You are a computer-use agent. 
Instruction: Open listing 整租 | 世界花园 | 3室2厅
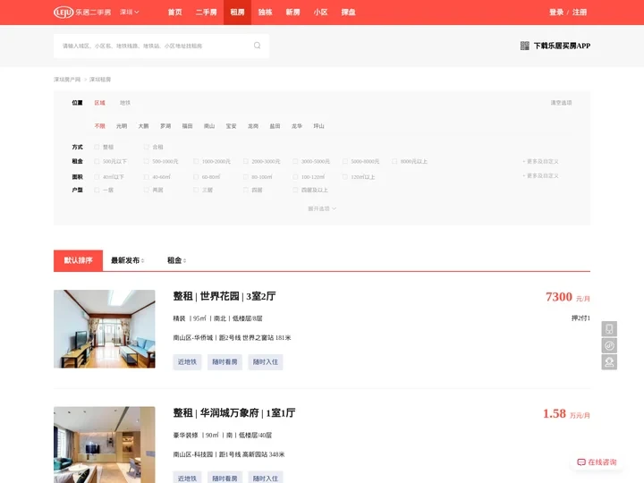pos(225,296)
